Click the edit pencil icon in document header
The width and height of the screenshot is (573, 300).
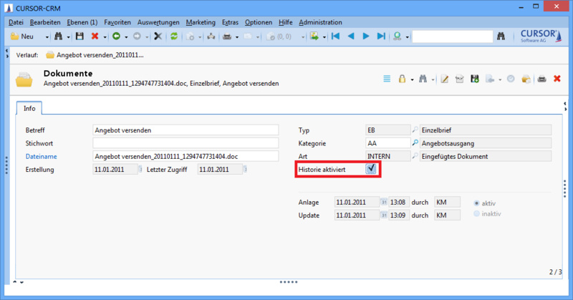tap(444, 79)
